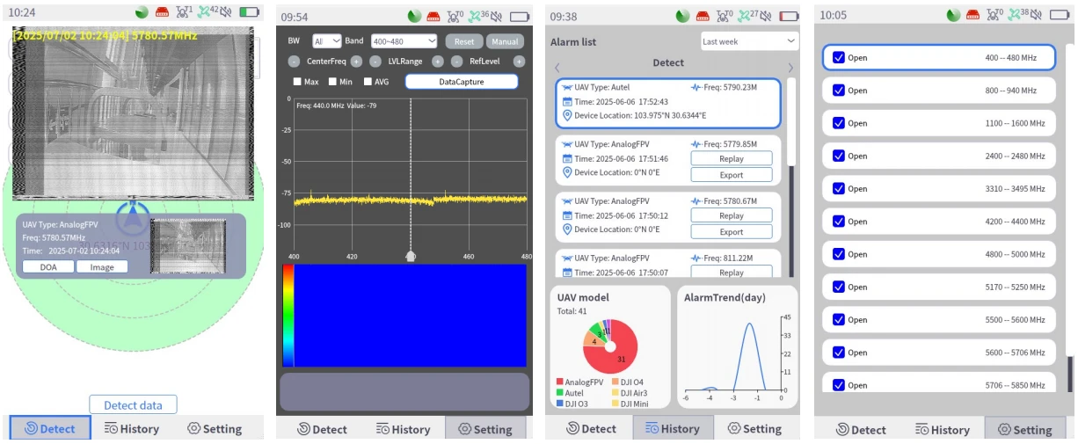The image size is (1078, 444).
Task: Tap the satellite count icon on 10:24 screen
Action: click(x=208, y=13)
